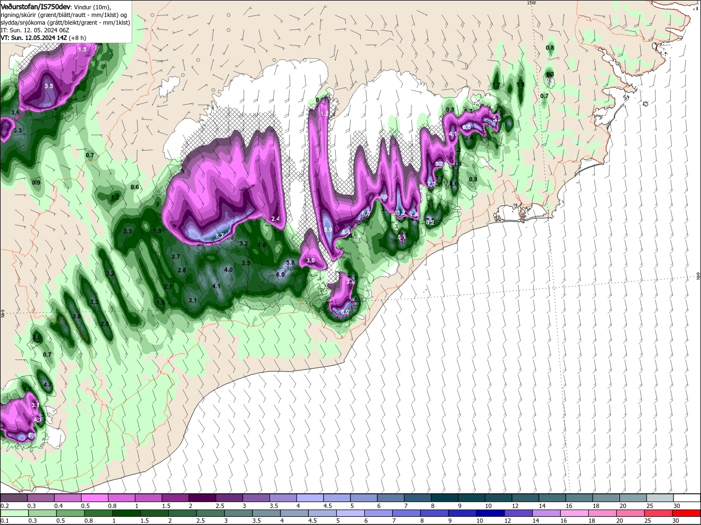
Task: Click the palest green swatch between 0.1 and 0.3
Action: (15, 513)
